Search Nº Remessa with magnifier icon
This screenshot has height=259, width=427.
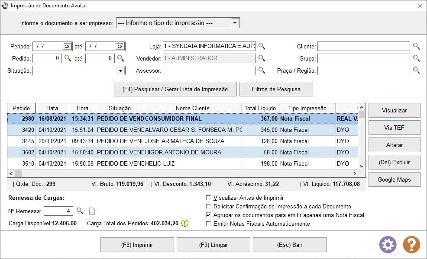tap(80, 211)
